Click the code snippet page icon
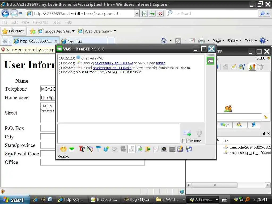The image size is (272, 204). click(x=156, y=149)
